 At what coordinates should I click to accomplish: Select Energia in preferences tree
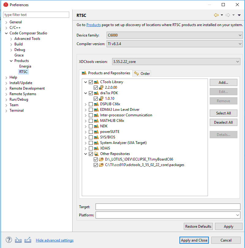(25, 66)
